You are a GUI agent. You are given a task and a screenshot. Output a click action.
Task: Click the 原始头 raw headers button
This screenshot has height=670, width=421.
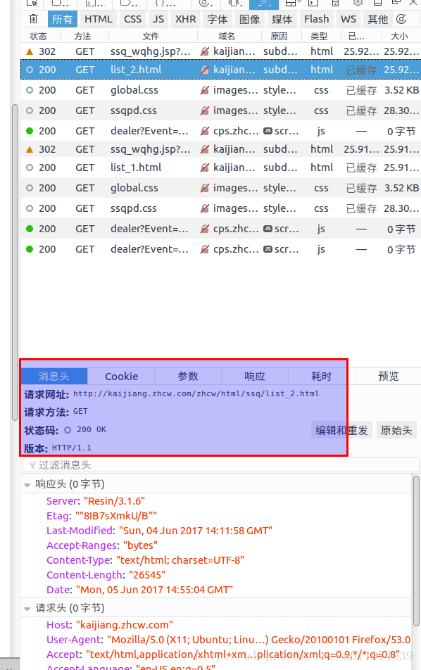[396, 430]
